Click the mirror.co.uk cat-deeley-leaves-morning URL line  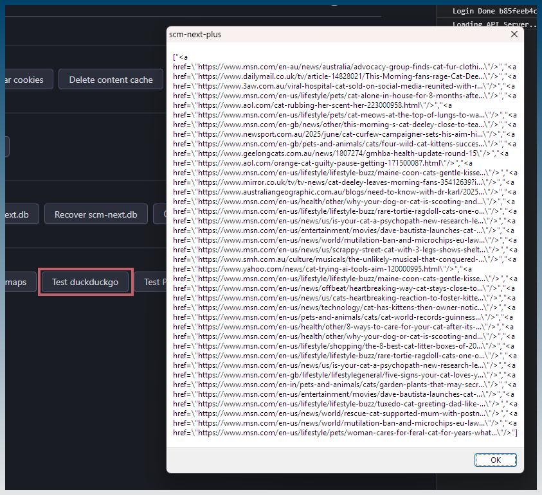(343, 182)
